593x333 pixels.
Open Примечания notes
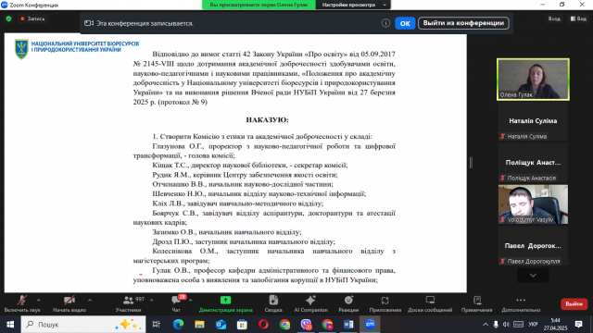point(477,304)
